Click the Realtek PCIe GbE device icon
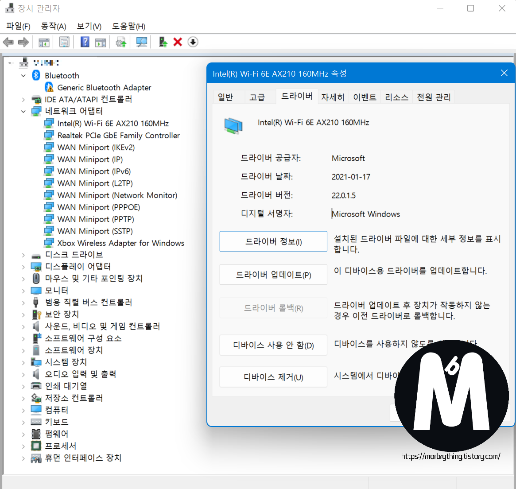This screenshot has width=516, height=489. click(x=49, y=135)
